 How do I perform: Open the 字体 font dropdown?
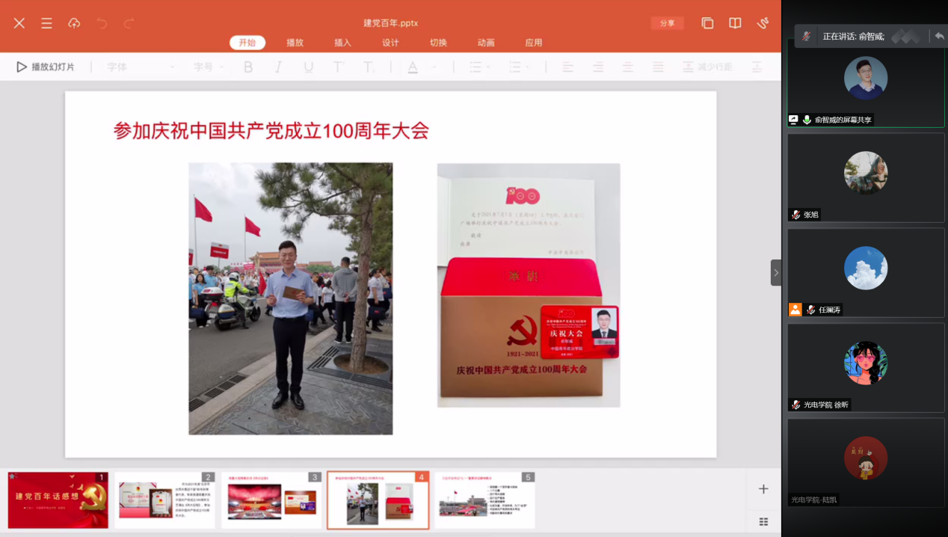click(x=140, y=67)
